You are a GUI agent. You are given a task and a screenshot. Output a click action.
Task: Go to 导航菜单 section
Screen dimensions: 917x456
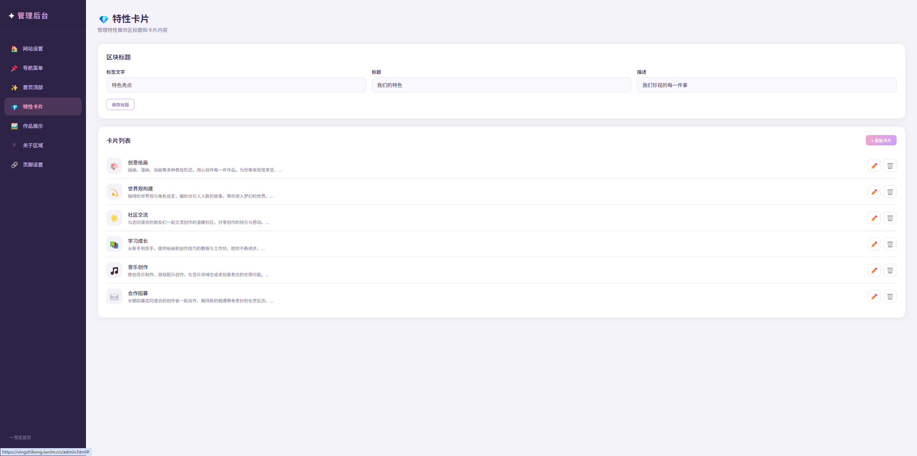tap(43, 68)
